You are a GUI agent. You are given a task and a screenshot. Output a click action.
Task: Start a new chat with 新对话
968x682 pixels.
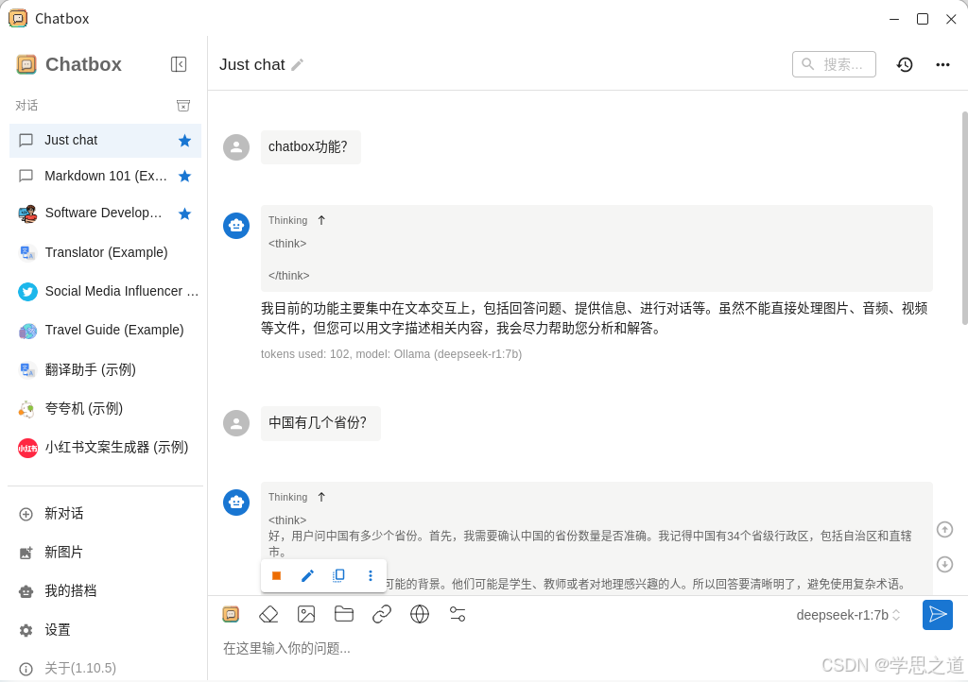(105, 514)
